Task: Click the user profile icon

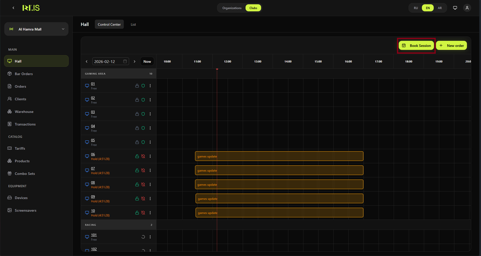Action: (467, 8)
